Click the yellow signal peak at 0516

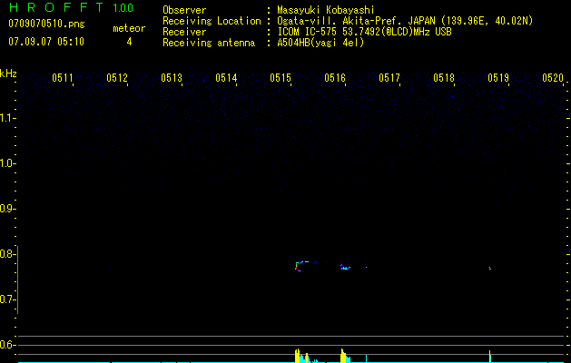pyautogui.click(x=343, y=356)
